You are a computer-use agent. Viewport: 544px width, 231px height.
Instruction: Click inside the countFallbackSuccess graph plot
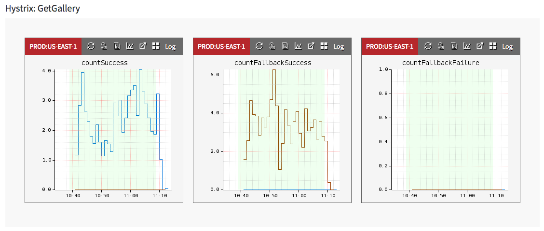pyautogui.click(x=282, y=130)
